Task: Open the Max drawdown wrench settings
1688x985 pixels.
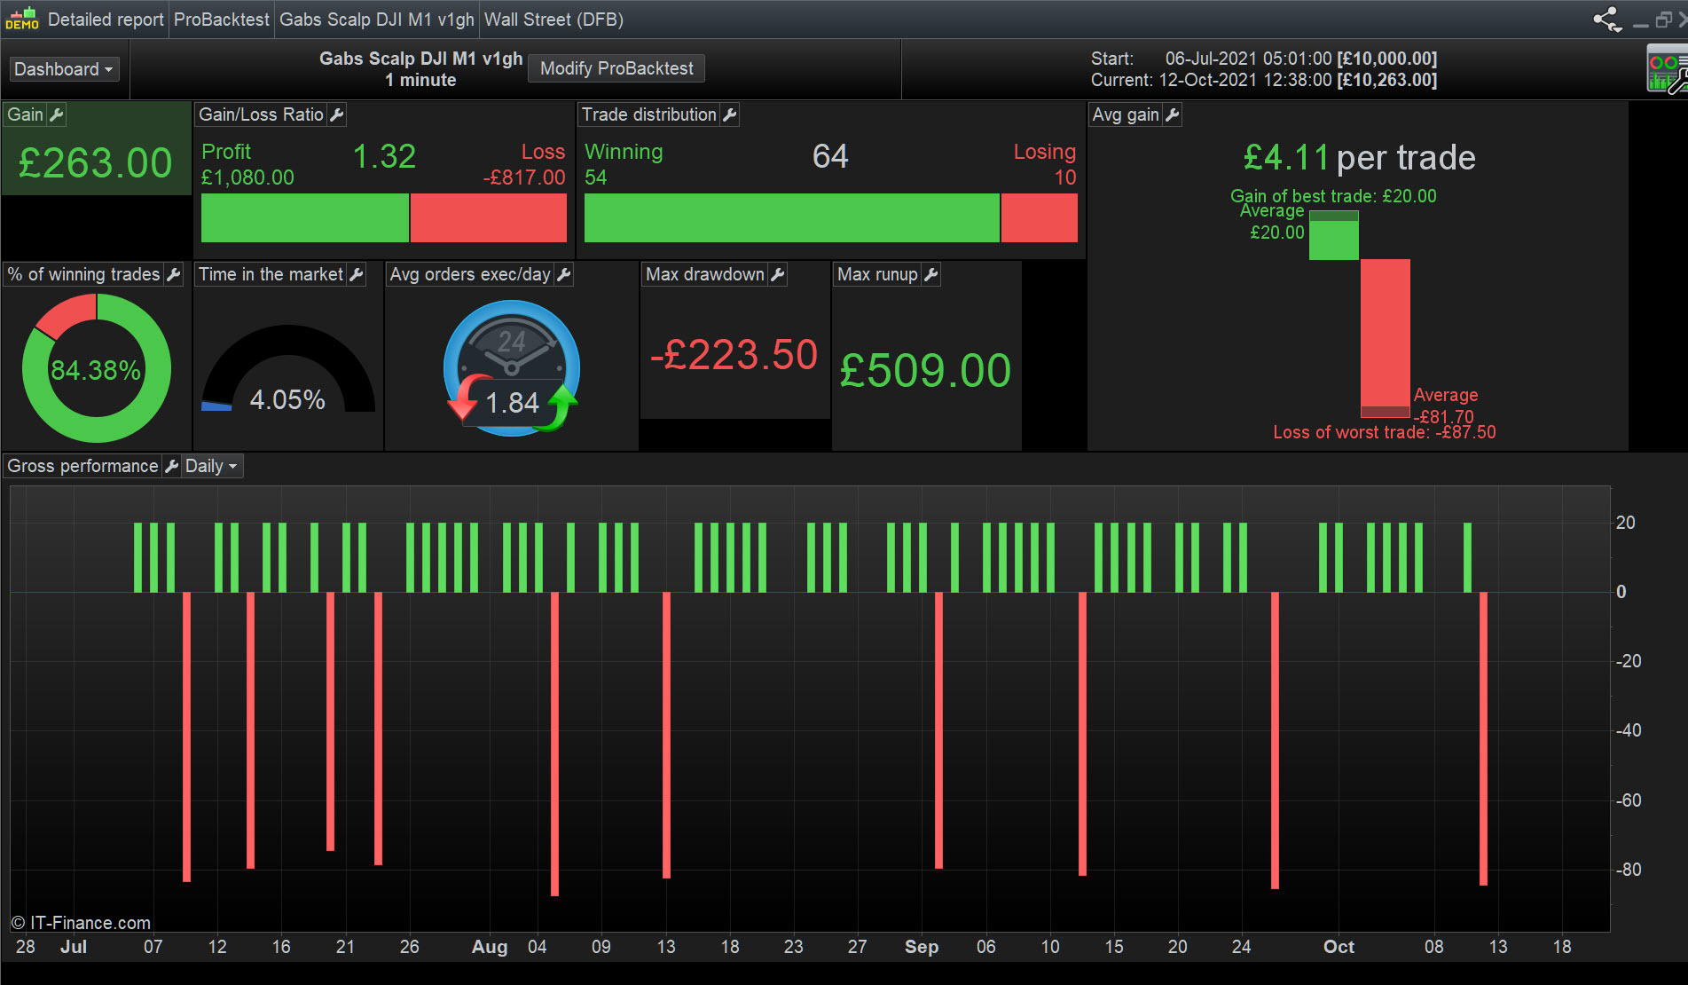Action: (x=778, y=274)
